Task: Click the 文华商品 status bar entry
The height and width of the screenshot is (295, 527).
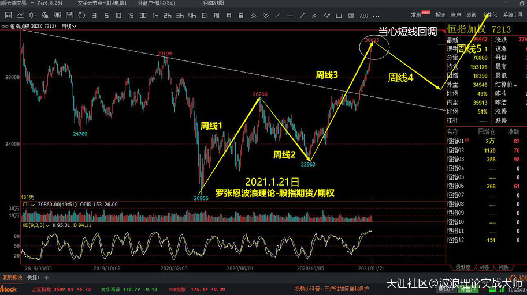Action: (x=129, y=289)
